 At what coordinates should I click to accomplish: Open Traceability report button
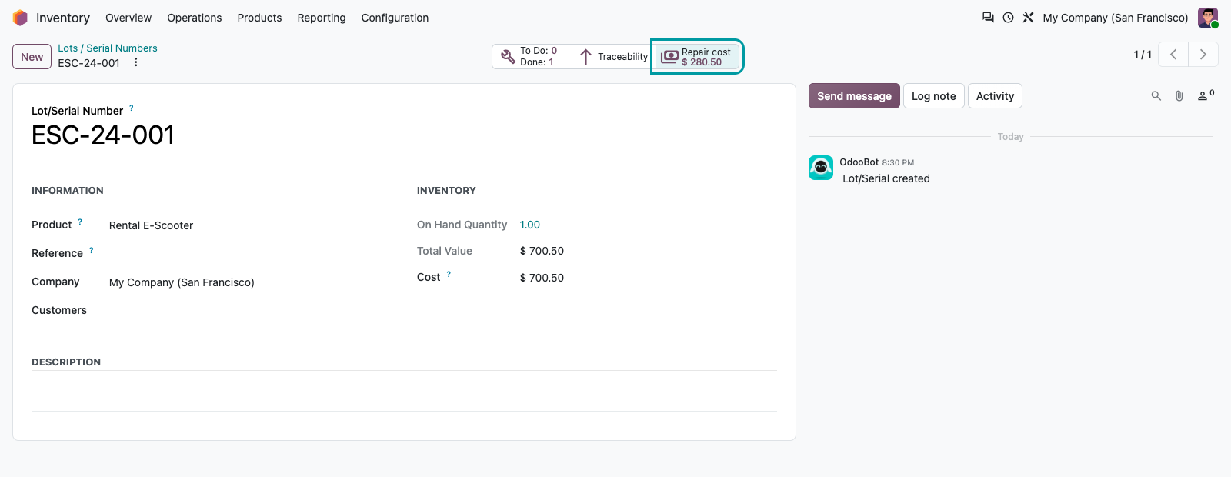pos(612,56)
